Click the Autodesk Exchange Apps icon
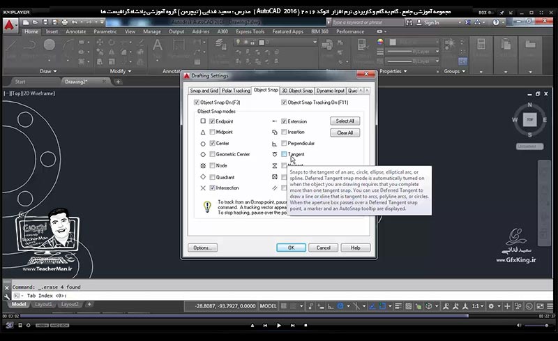This screenshot has height=341, width=558. 467,22
